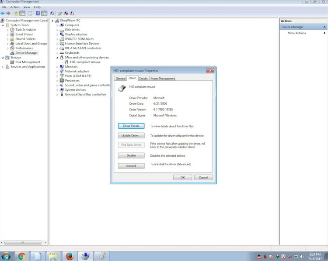Expand the Disk drives node
This screenshot has height=261, width=328.
click(x=57, y=30)
